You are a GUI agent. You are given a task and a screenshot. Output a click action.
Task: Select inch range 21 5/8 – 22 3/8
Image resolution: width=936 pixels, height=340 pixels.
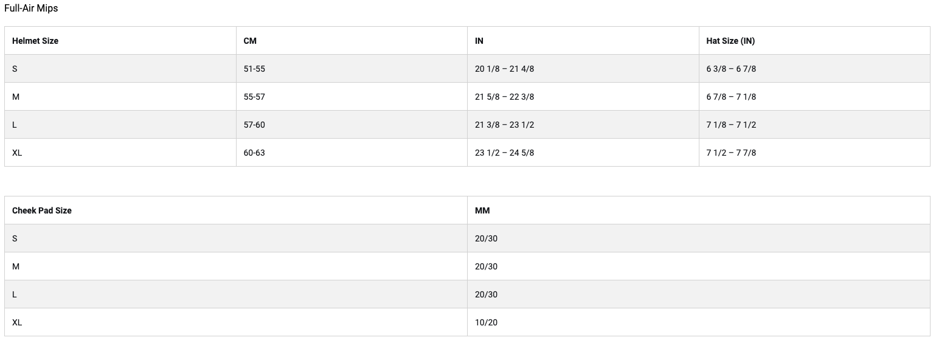(504, 97)
